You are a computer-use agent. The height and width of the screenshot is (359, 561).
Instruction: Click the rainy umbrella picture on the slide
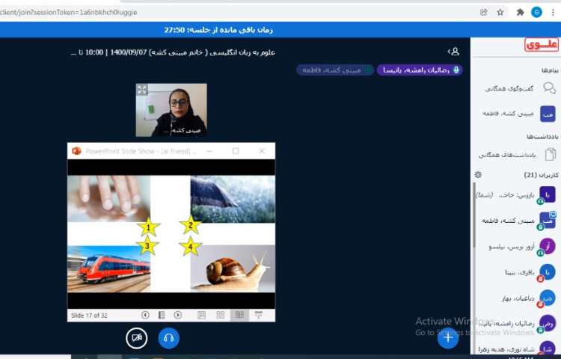233,199
